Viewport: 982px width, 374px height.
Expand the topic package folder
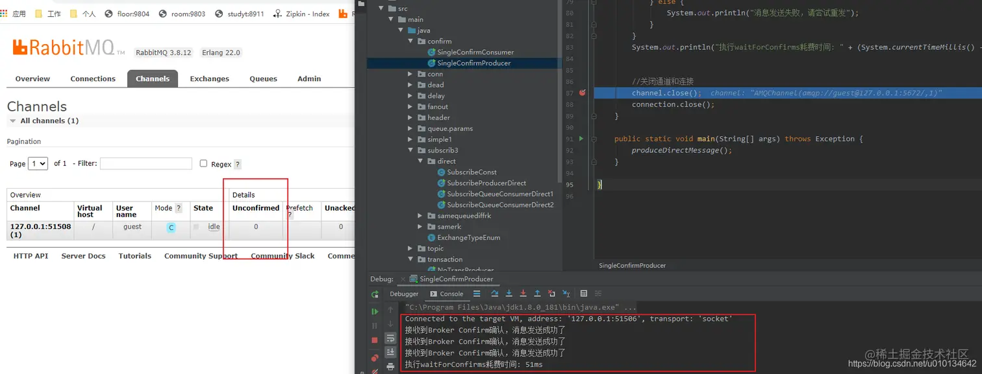tap(410, 248)
